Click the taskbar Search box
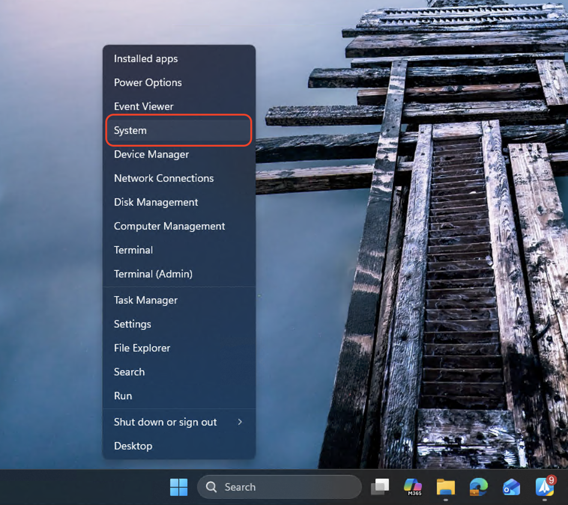 pos(279,487)
